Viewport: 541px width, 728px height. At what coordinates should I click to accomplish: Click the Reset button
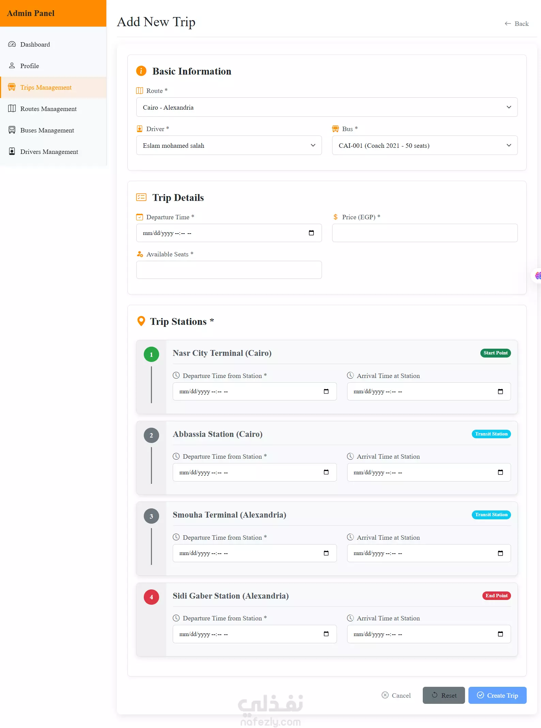tap(444, 695)
